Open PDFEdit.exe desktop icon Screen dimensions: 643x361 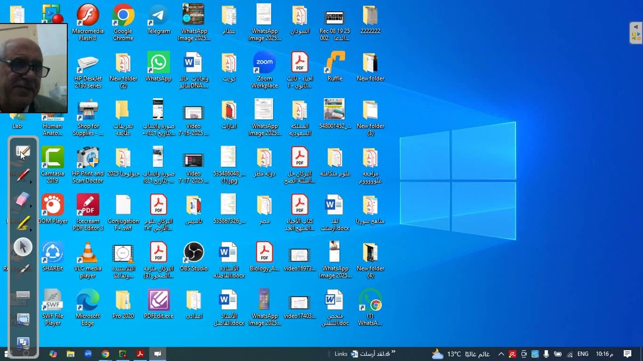[158, 304]
